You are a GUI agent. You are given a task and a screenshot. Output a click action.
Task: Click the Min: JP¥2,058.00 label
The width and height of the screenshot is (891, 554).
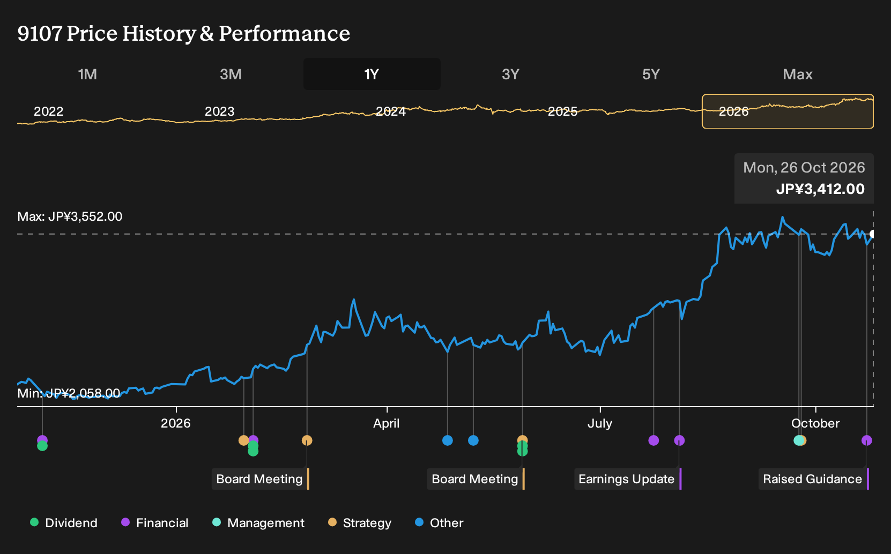(69, 393)
